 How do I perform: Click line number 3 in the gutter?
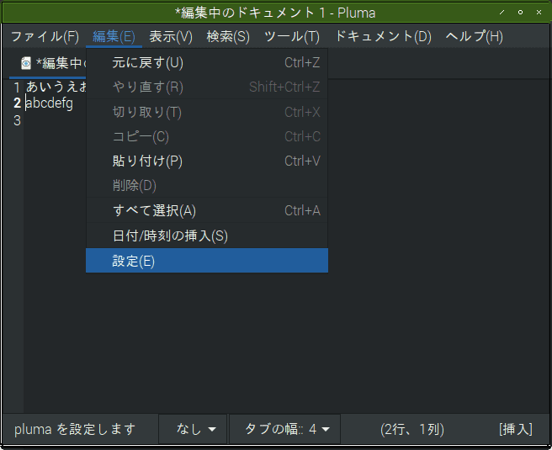(x=17, y=120)
